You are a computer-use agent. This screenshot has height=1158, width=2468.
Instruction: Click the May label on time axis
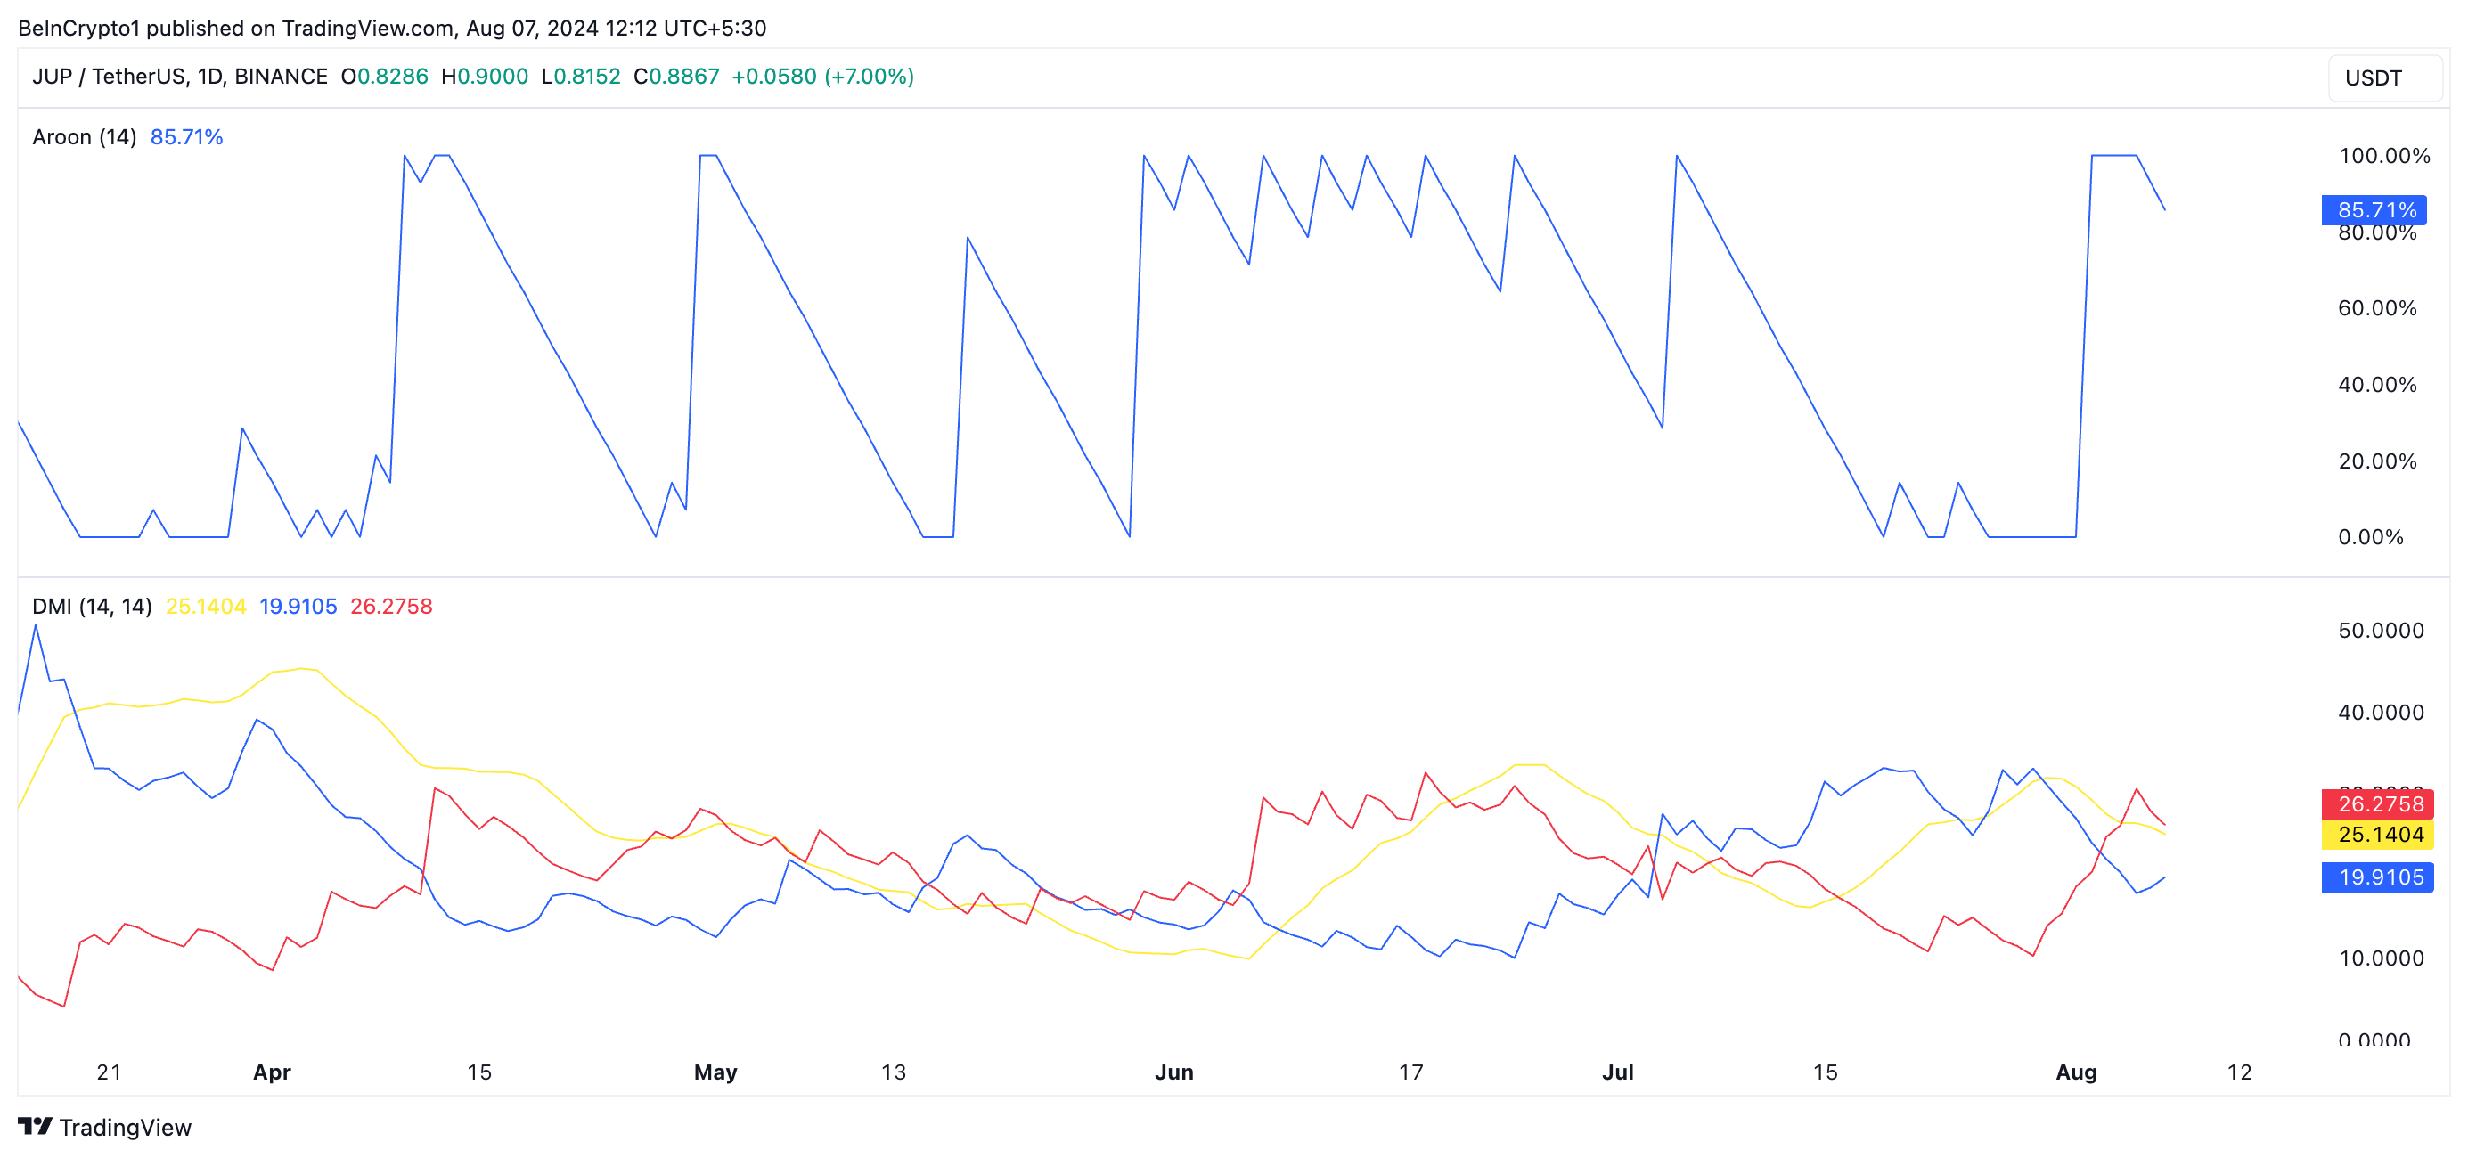(x=715, y=1072)
